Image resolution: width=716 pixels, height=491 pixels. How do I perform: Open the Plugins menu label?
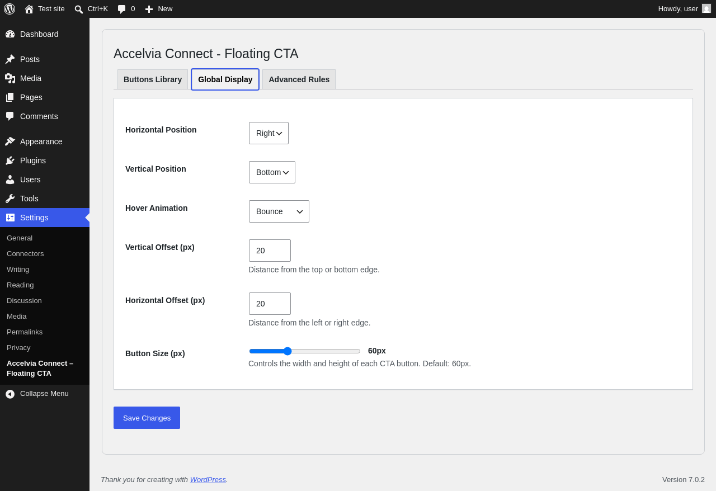33,160
